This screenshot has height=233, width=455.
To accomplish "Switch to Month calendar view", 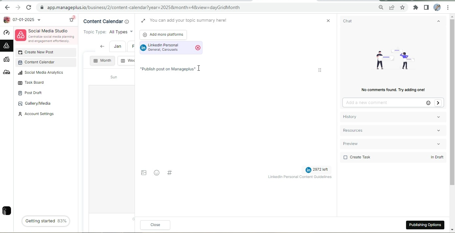I will click(102, 61).
